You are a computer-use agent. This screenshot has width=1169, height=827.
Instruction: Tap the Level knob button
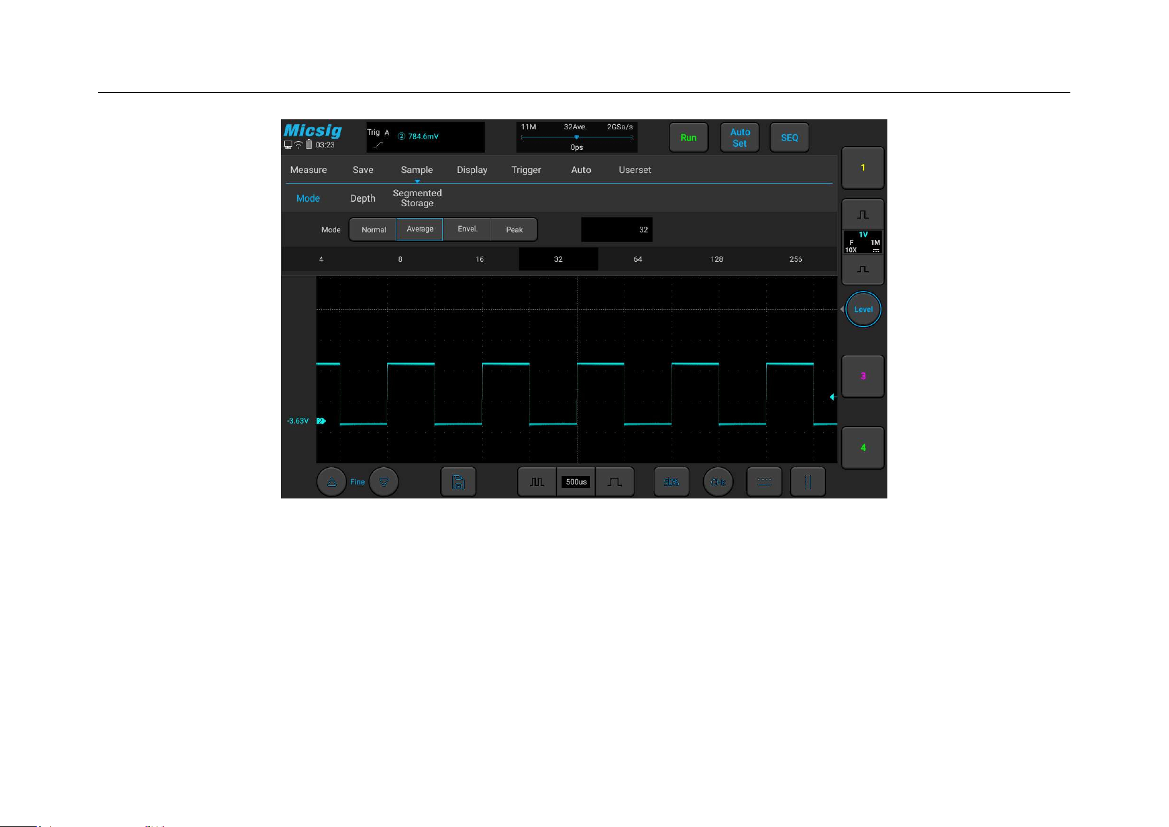(x=863, y=309)
